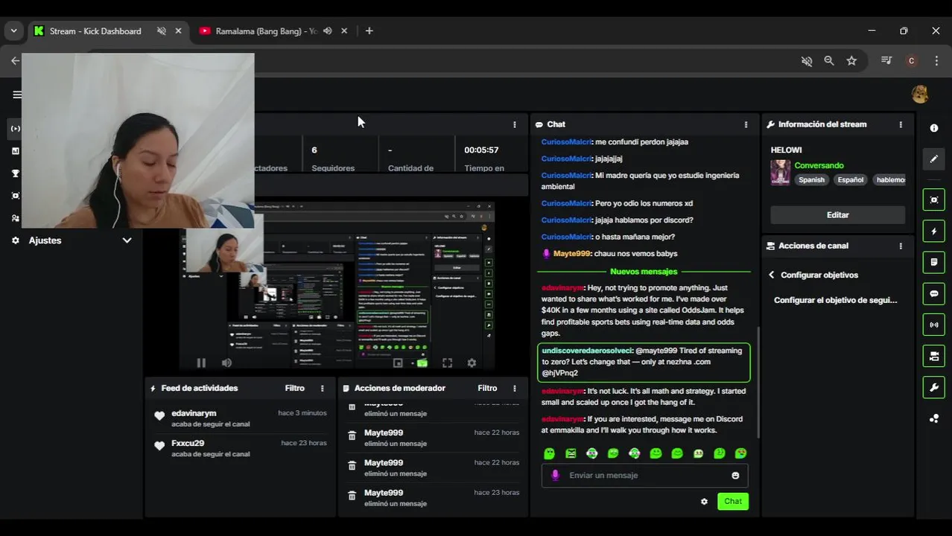Open preview player settings gear

click(x=472, y=363)
